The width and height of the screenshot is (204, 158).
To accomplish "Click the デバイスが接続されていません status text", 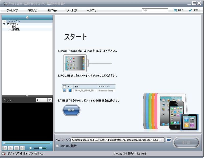I will click(x=25, y=154).
